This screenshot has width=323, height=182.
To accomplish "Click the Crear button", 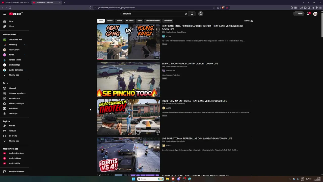I will click(x=298, y=14).
